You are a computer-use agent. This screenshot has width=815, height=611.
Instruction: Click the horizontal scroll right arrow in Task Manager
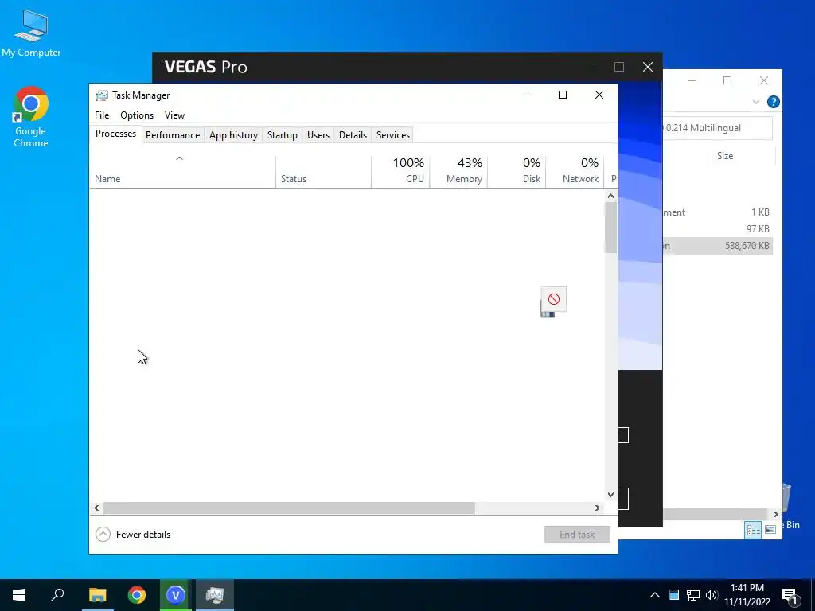tap(598, 508)
